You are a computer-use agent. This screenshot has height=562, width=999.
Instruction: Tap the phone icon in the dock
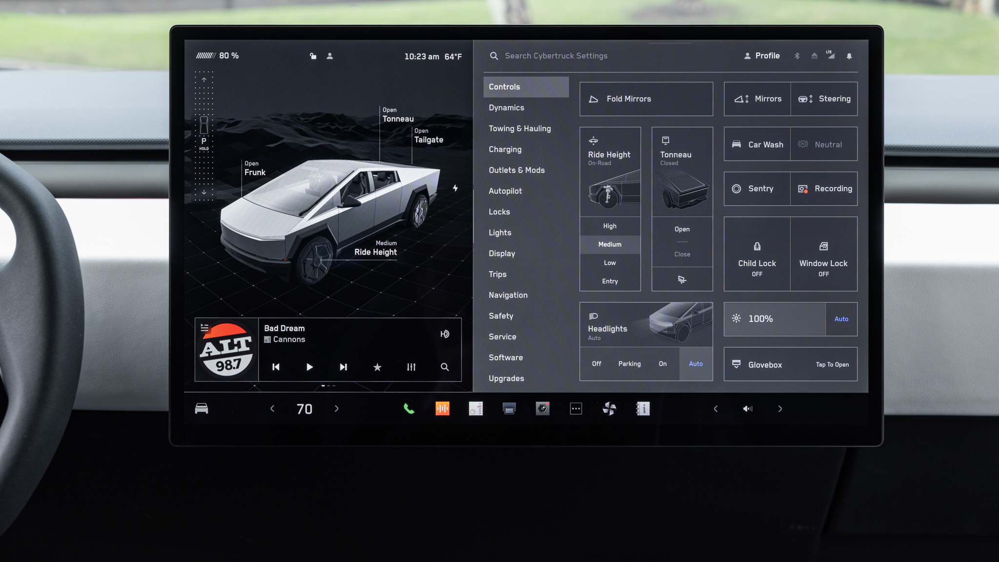pyautogui.click(x=409, y=409)
